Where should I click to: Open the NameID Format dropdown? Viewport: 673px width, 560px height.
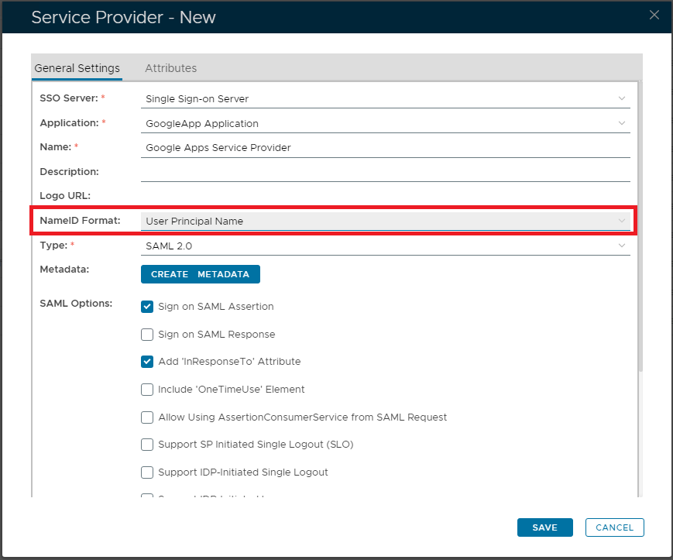[x=385, y=221]
